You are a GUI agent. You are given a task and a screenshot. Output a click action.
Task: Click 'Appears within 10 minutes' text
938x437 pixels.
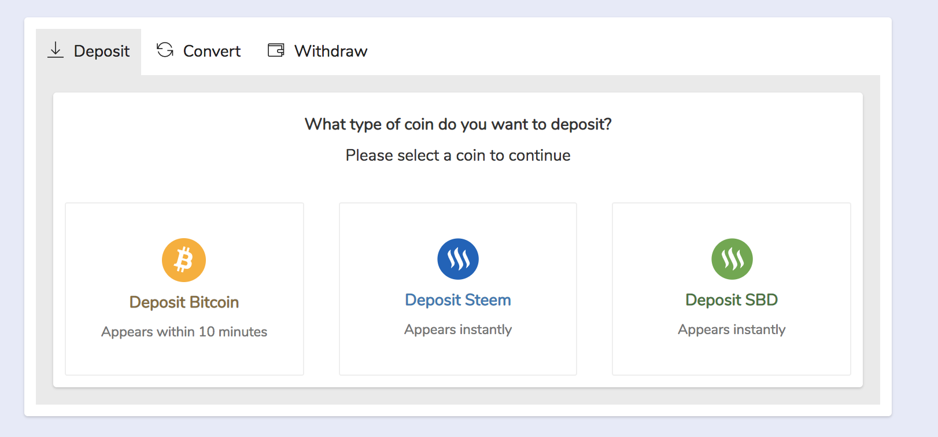[184, 332]
